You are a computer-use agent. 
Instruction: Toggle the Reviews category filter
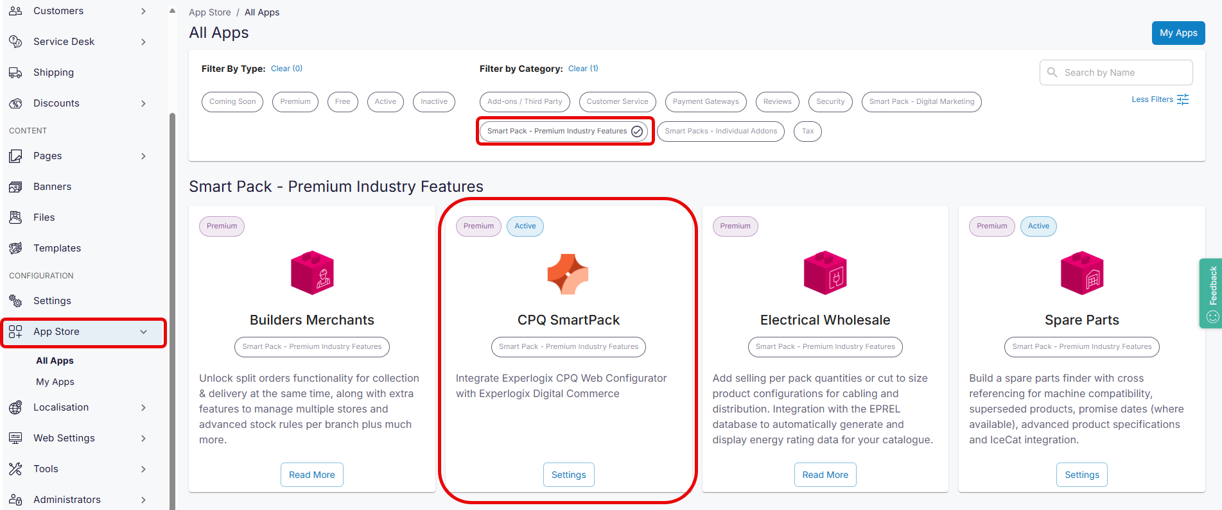(x=778, y=101)
